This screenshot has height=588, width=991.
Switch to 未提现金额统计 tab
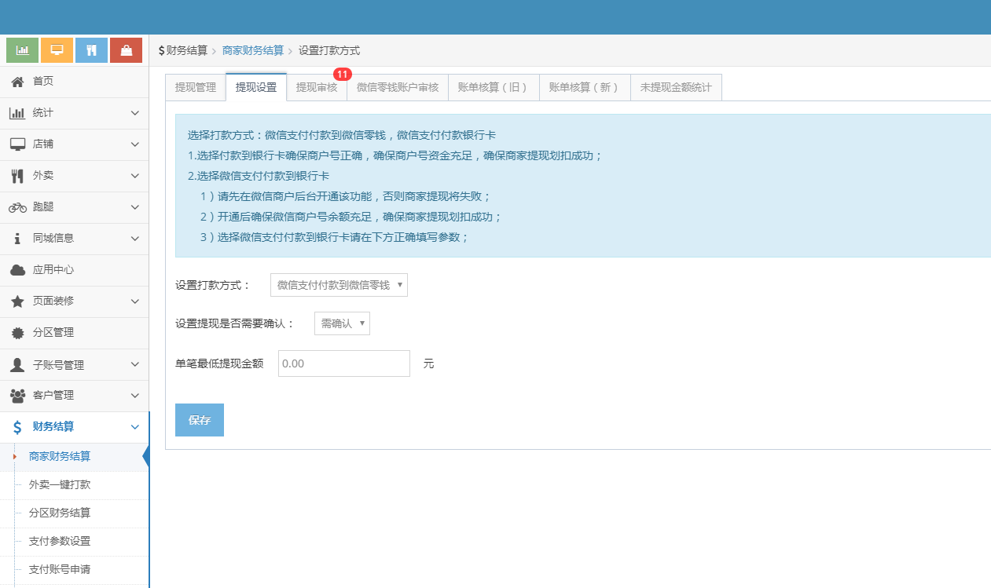coord(676,86)
